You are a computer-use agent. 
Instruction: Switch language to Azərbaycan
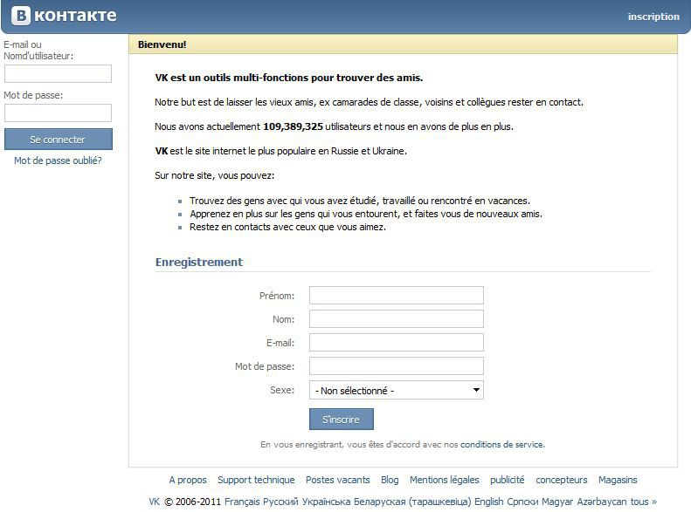click(x=602, y=502)
